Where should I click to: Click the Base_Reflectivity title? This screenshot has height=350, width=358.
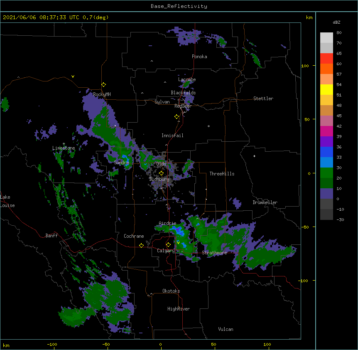[x=179, y=6]
